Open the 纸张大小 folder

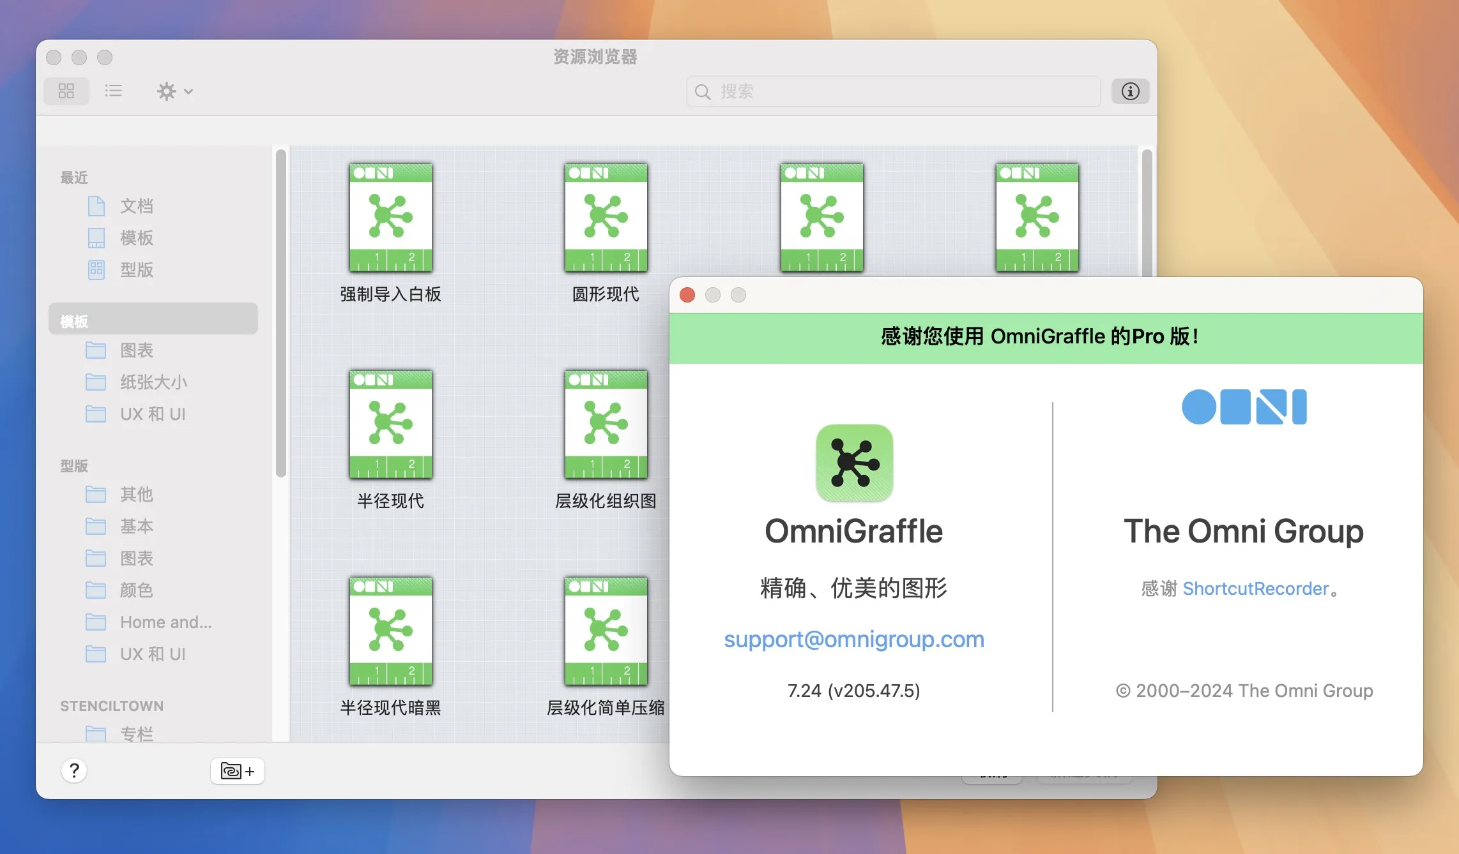[153, 382]
